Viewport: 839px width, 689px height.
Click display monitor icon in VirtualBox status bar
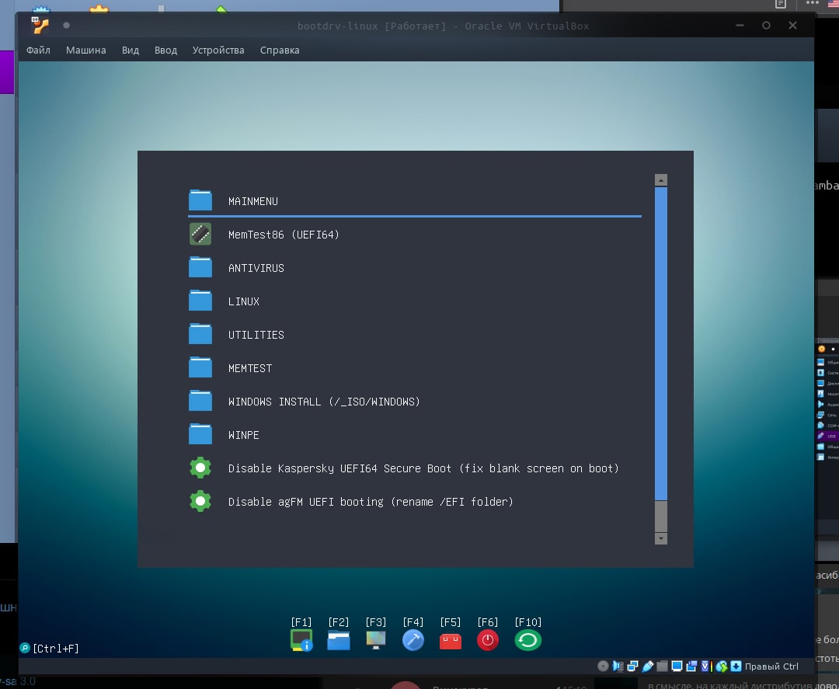point(677,666)
